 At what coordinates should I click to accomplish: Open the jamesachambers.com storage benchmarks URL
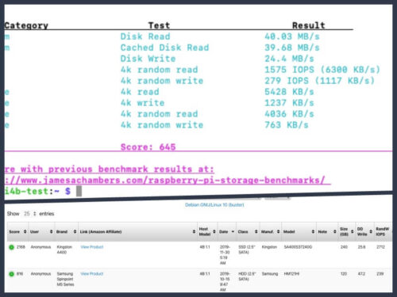pyautogui.click(x=168, y=181)
